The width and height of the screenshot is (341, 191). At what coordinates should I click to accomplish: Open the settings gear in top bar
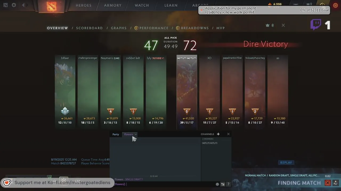coord(14,5)
